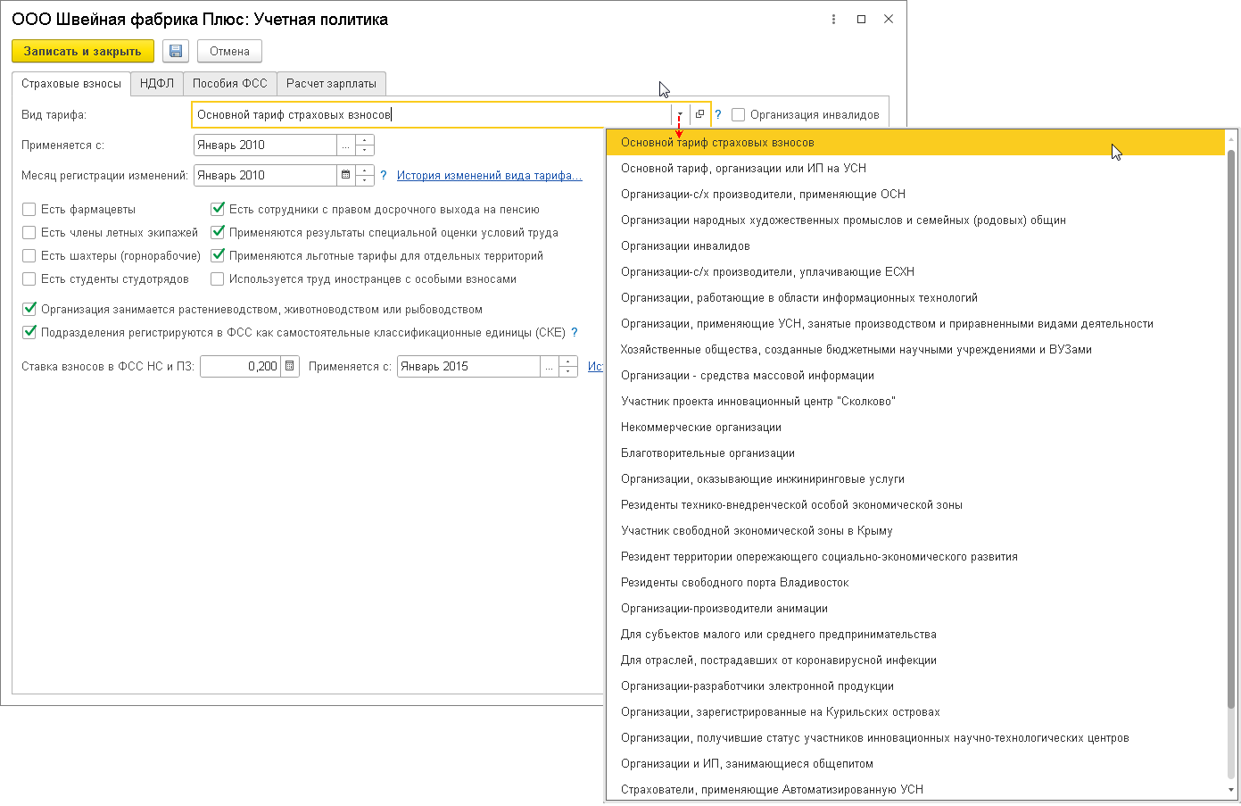
Task: Switch to НДФЛ tab
Action: point(157,83)
